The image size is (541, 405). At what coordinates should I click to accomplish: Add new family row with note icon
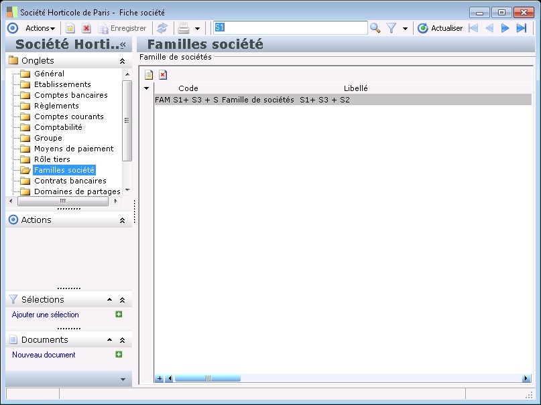149,75
